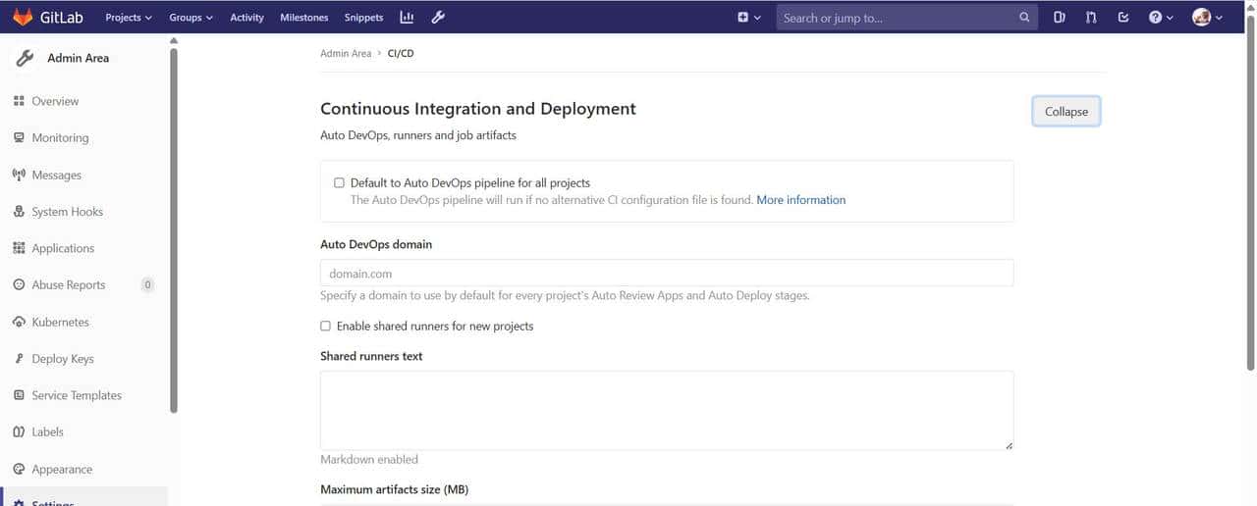Open Abuse Reports in the sidebar
1257x506 pixels.
[x=68, y=284]
